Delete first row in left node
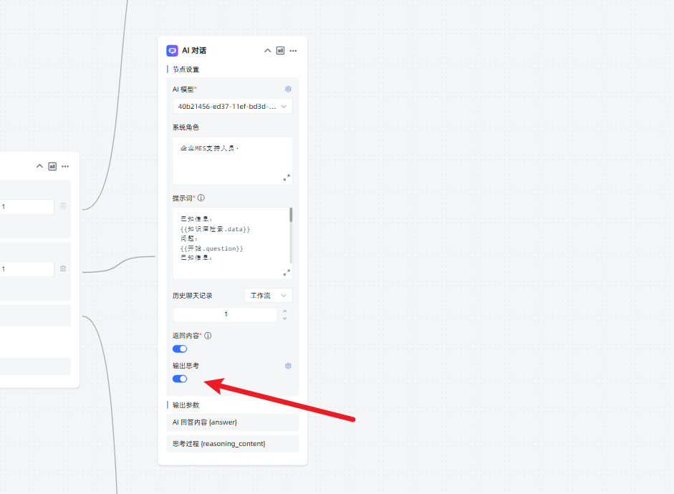 point(63,206)
